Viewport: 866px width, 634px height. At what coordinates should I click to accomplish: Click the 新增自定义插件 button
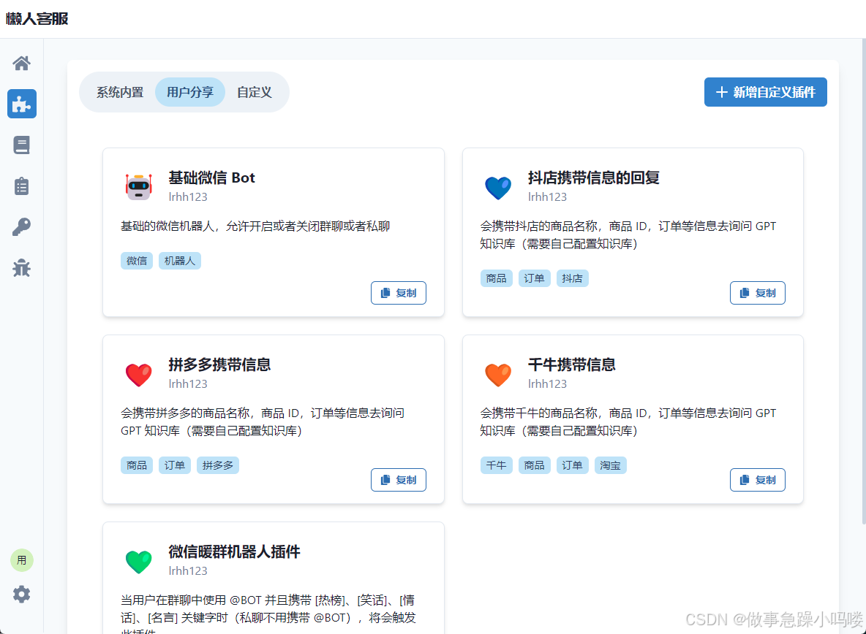(766, 92)
